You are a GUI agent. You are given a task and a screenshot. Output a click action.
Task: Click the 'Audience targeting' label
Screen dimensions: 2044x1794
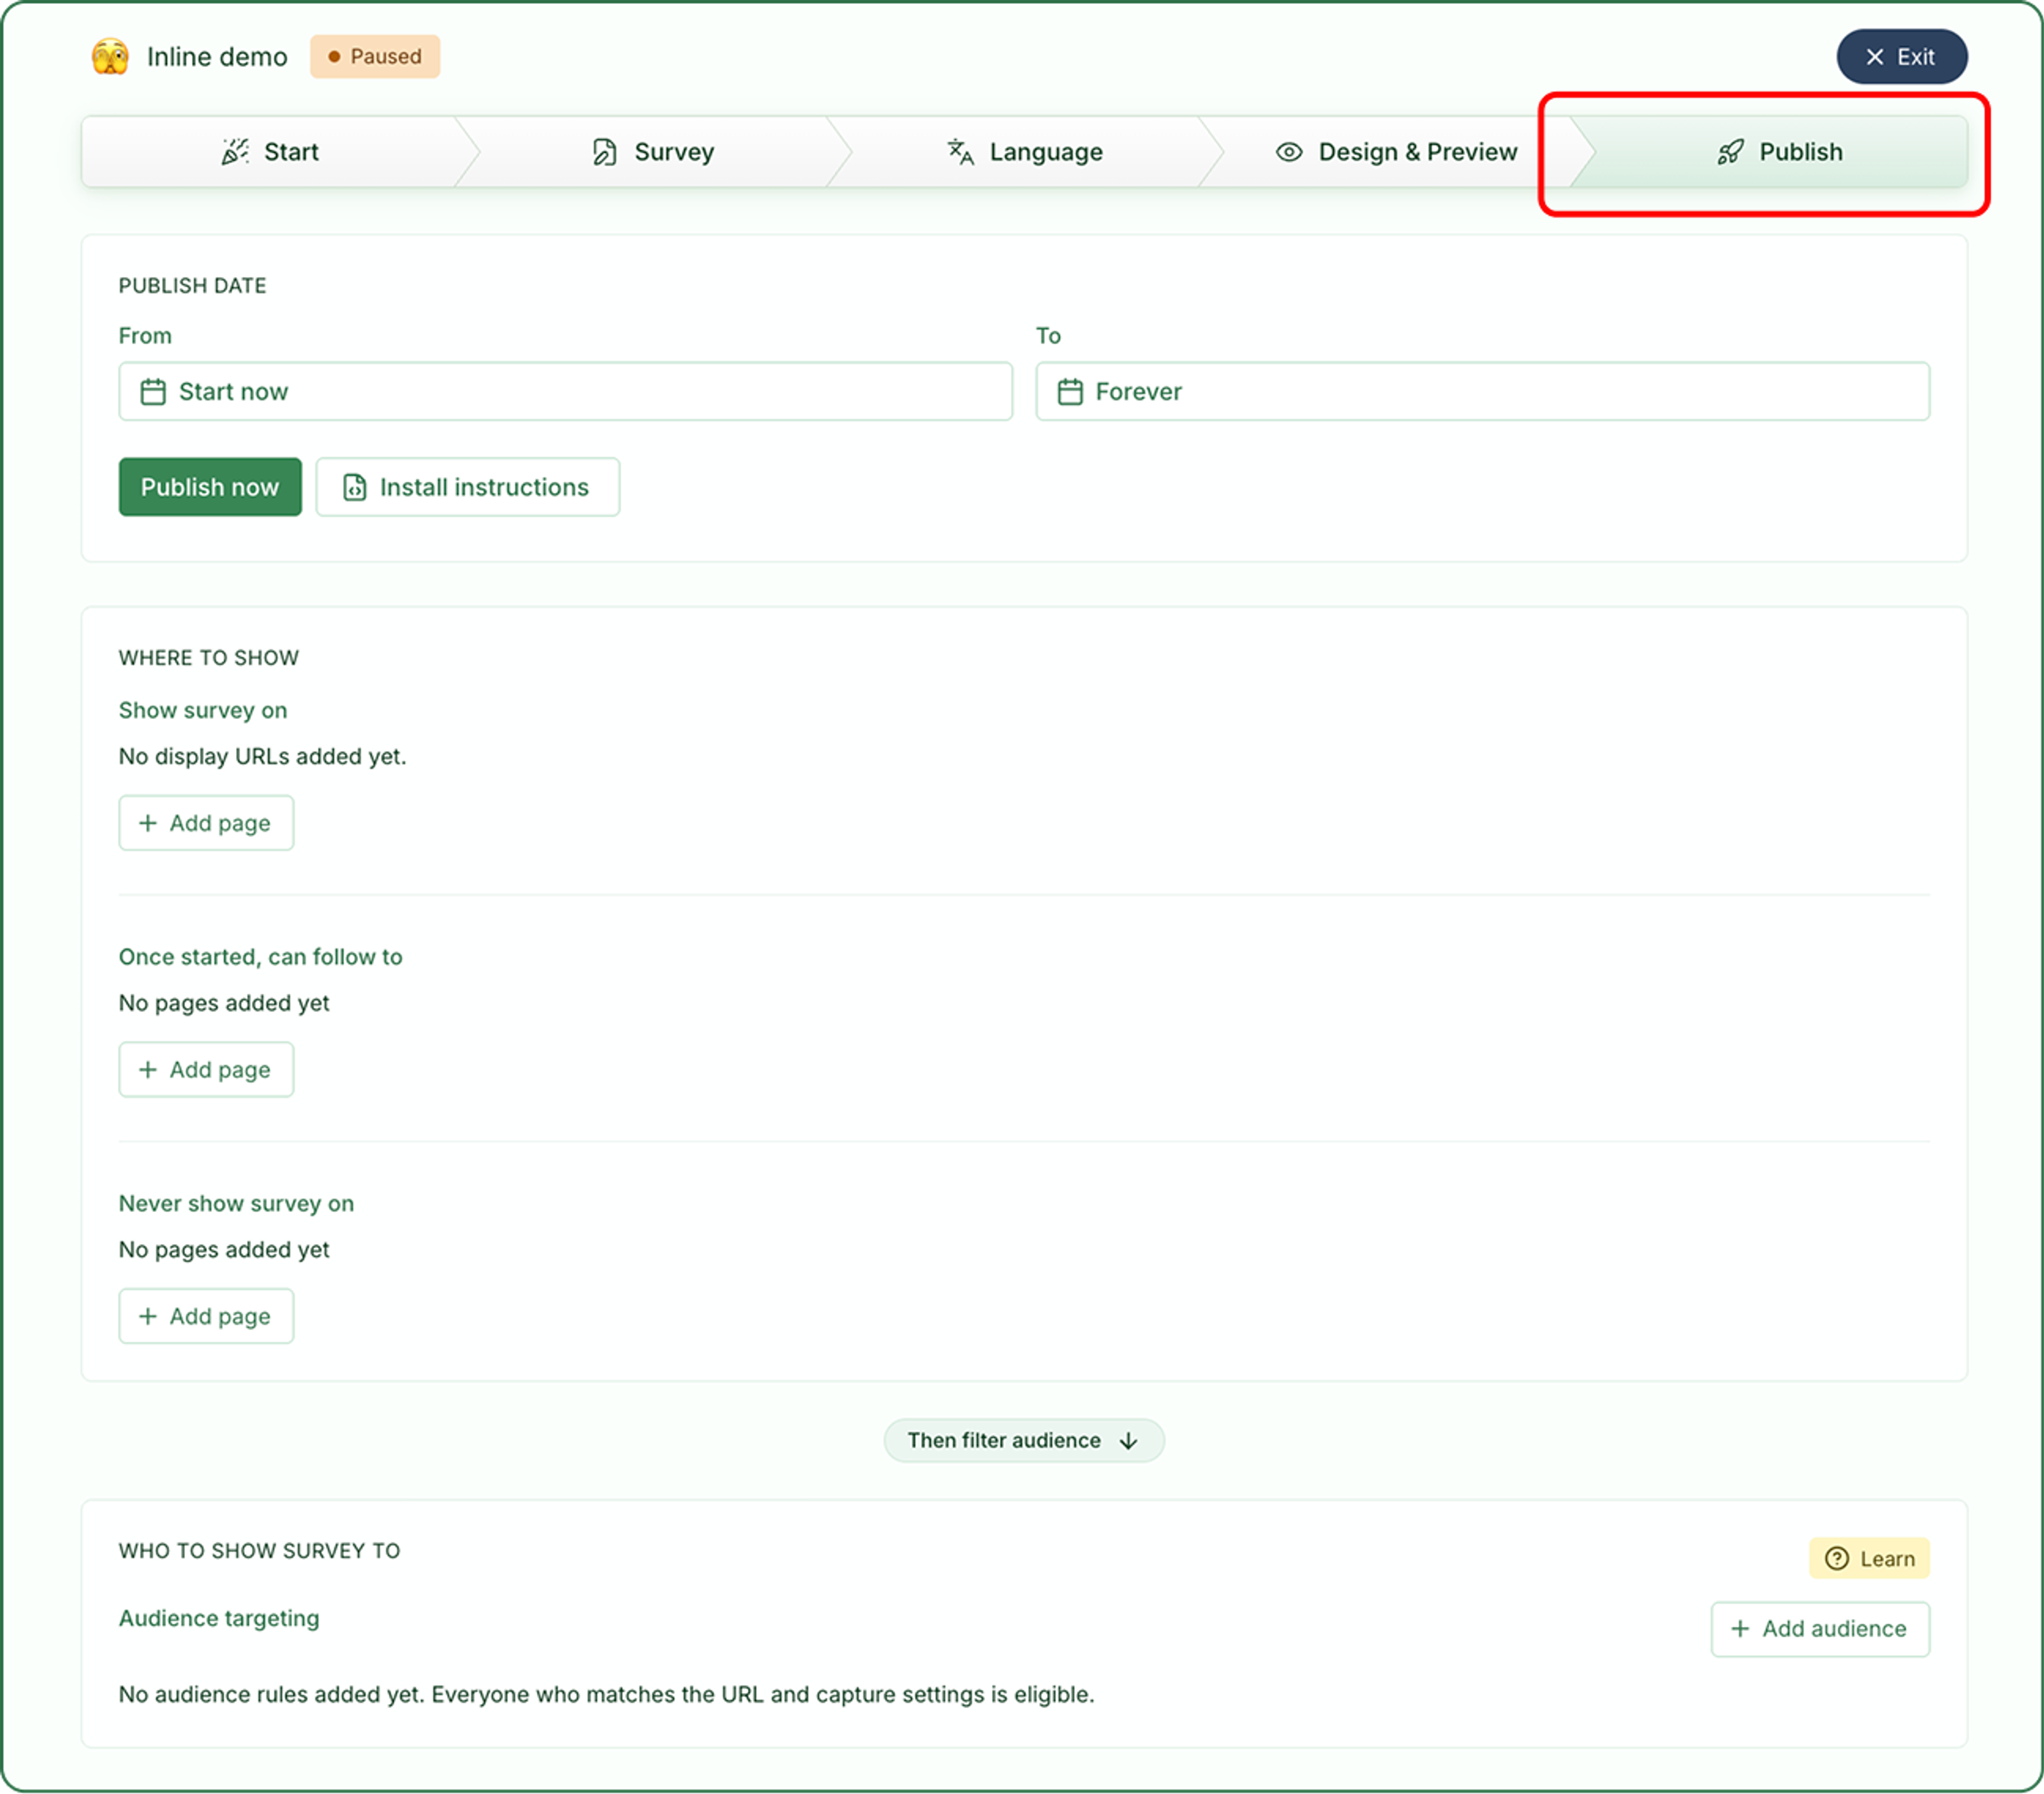coord(219,1618)
